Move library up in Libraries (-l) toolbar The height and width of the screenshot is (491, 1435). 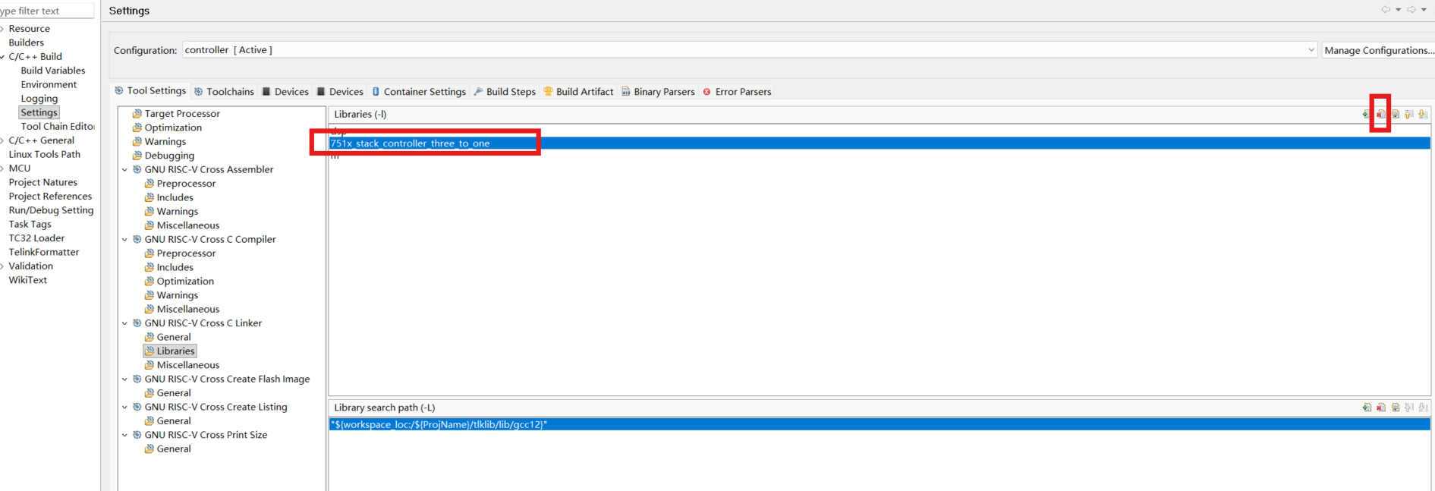[x=1409, y=114]
